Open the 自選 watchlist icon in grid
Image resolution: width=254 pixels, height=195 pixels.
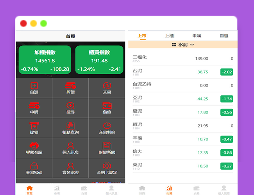point(34,86)
